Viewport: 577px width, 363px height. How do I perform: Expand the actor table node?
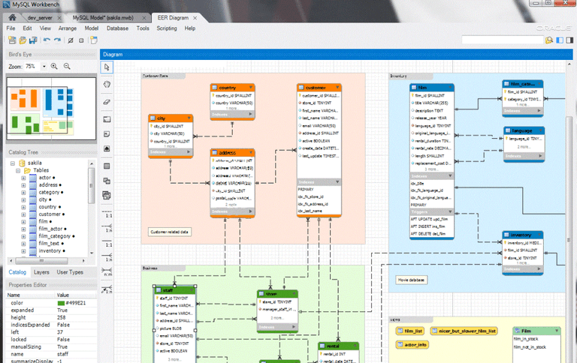(23, 178)
